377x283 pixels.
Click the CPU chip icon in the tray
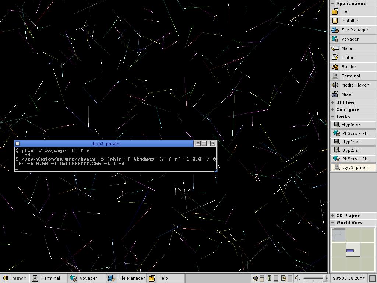256,279
